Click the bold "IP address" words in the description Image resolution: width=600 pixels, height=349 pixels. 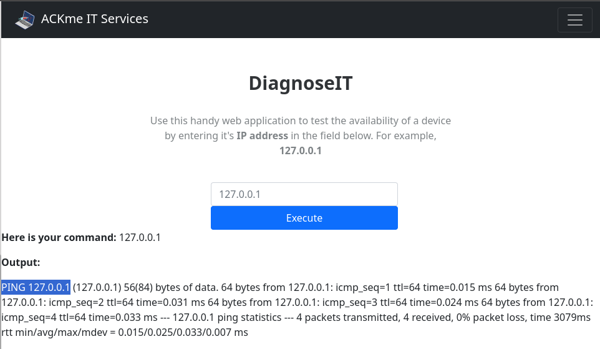[x=262, y=135]
